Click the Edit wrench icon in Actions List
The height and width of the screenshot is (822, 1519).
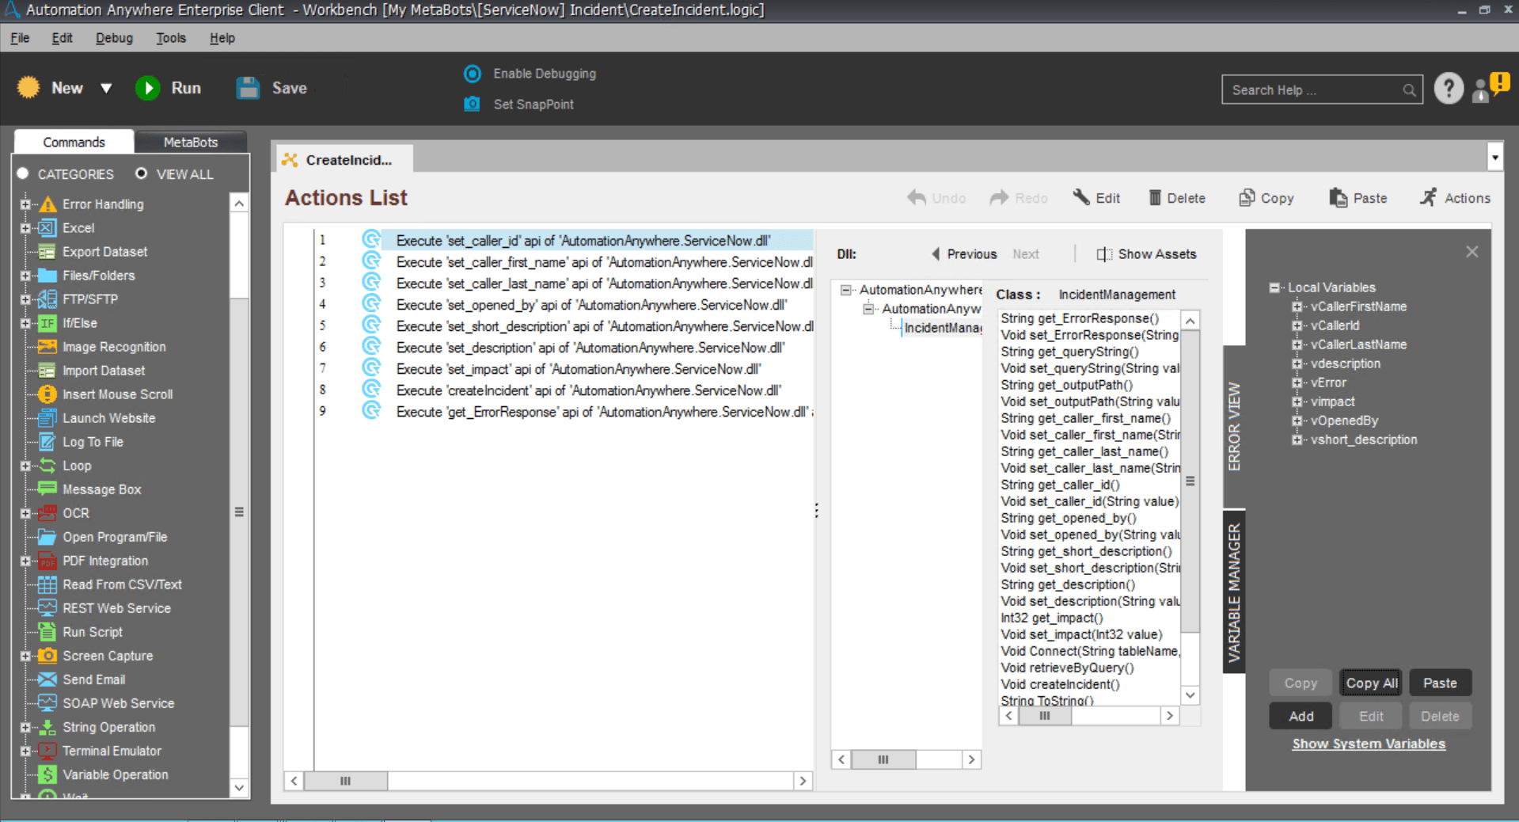[x=1081, y=197]
